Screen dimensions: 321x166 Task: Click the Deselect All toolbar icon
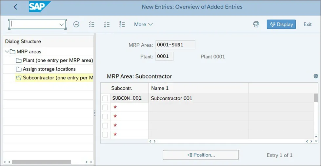[122, 24]
